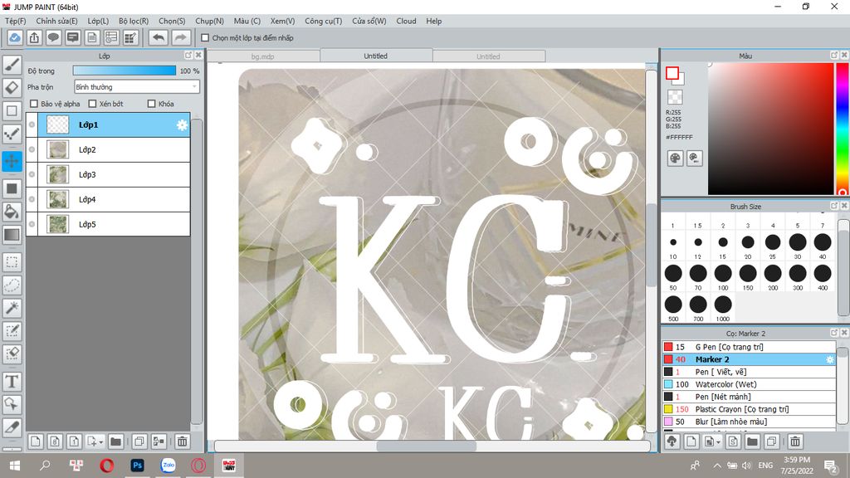Switch to the bg.mdp tab

[263, 56]
